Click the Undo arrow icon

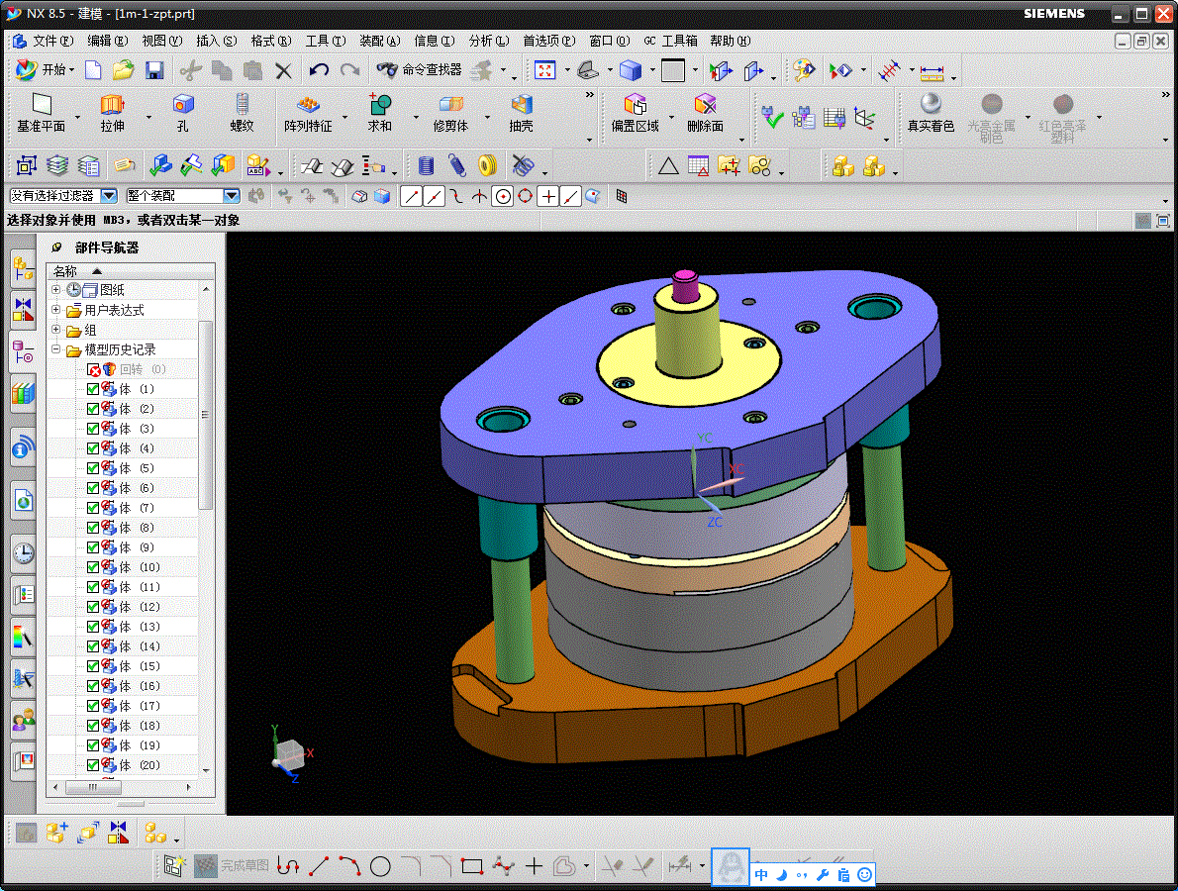[319, 70]
